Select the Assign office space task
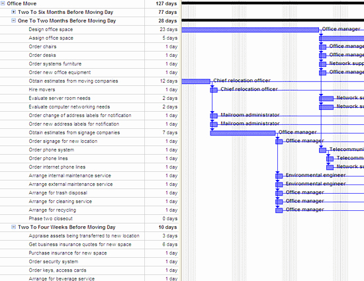 coord(51,38)
